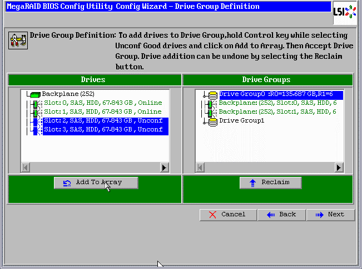Click the Drive Group0 disk stack icon
Viewport: 362px width, 269px height.
[x=212, y=95]
